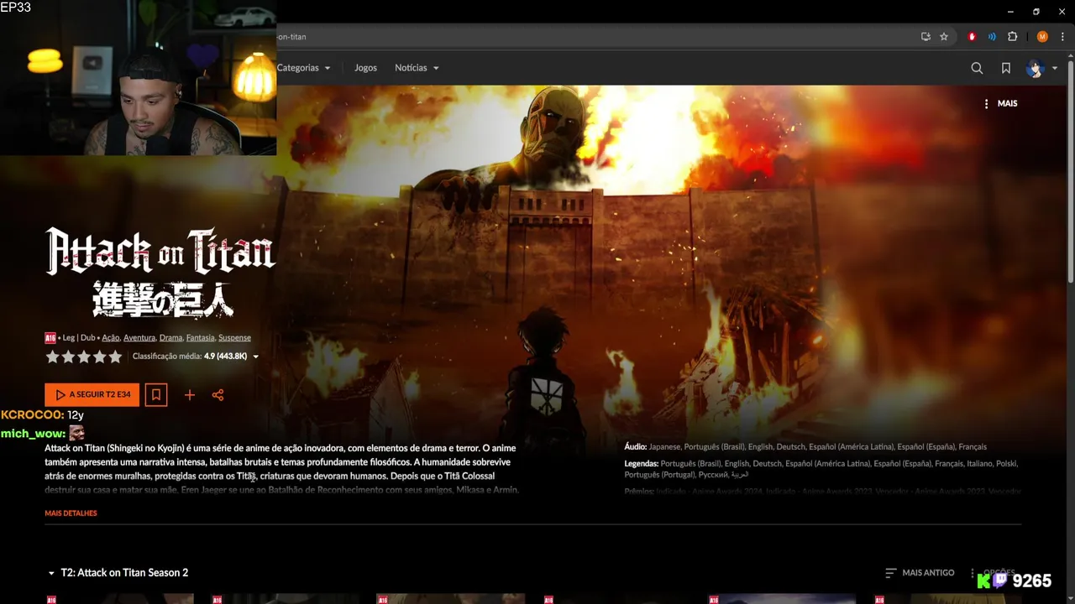The width and height of the screenshot is (1075, 604).
Task: Open the MAIS three-dot options
Action: tap(999, 103)
